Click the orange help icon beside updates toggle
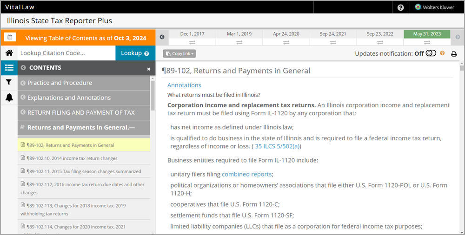 tap(442, 53)
